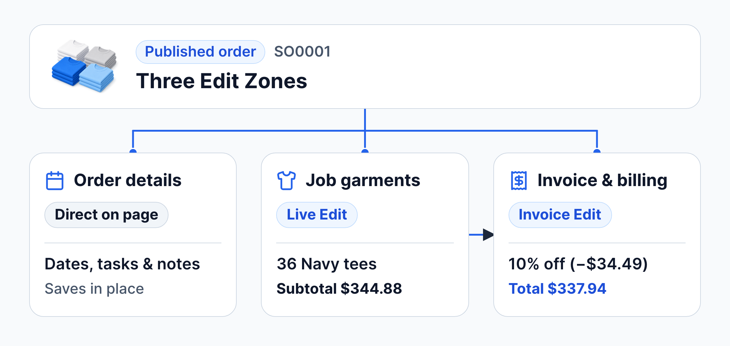Click the Published order badge
Viewport: 730px width, 346px height.
[x=200, y=52]
